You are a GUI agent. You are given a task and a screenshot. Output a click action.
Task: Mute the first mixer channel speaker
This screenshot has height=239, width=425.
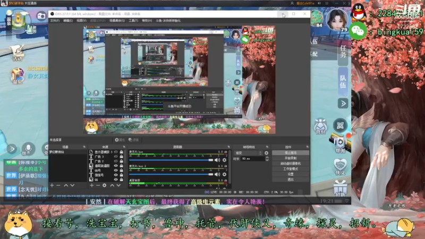point(217,160)
